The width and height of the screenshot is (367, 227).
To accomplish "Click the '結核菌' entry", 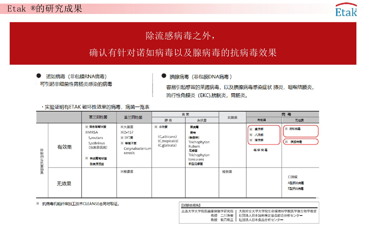I will 227,172.
